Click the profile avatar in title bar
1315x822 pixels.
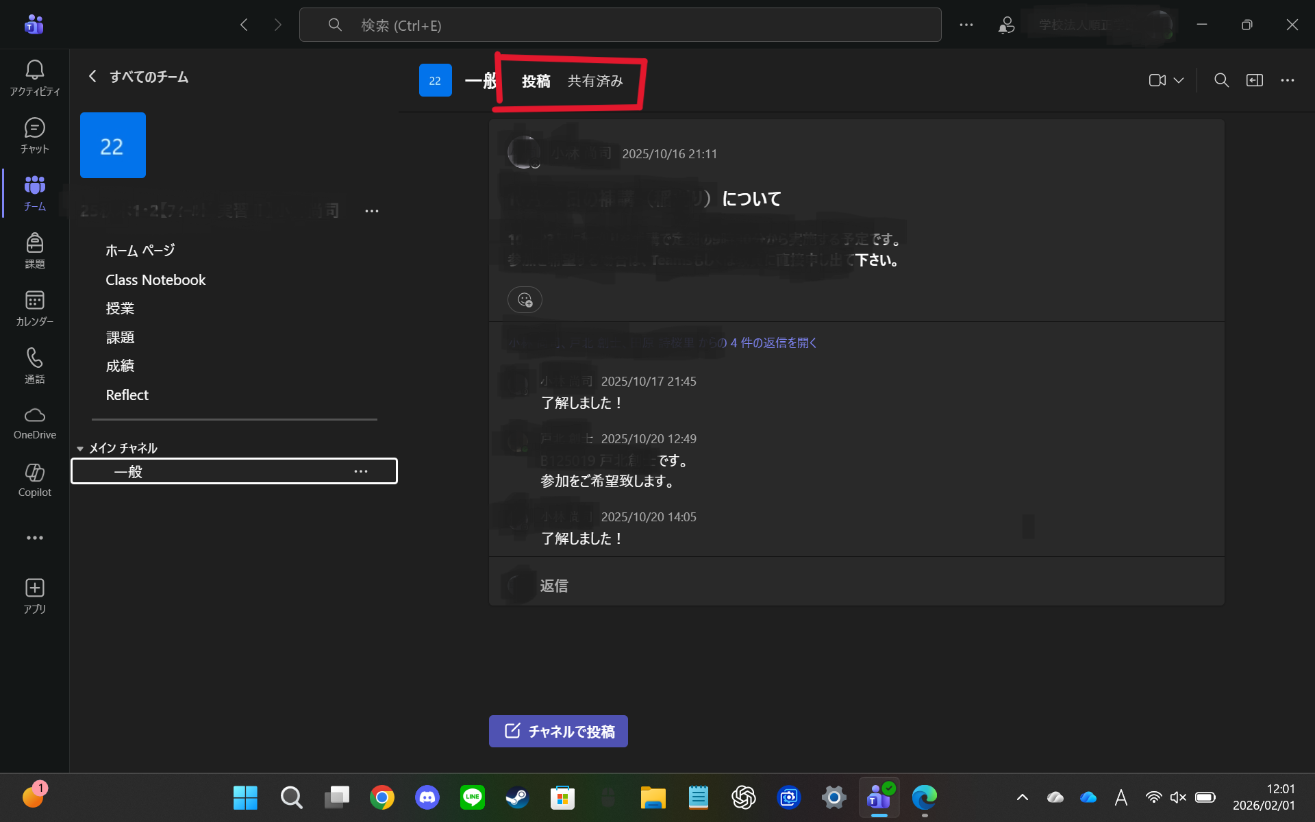(x=1160, y=25)
